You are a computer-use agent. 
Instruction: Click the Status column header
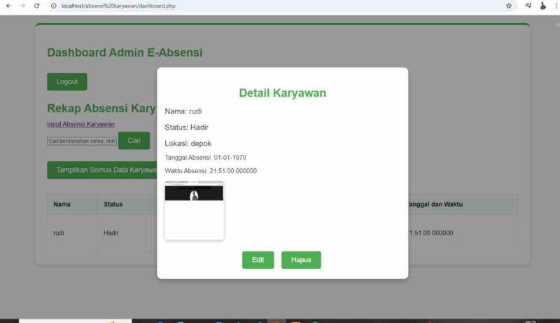coord(113,204)
